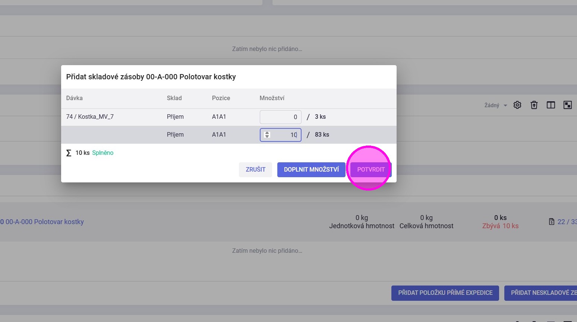Open the Žádný dropdown
The width and height of the screenshot is (577, 322).
pyautogui.click(x=495, y=105)
